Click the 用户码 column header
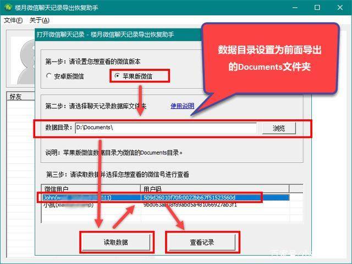This screenshot has height=264, width=352. pyautogui.click(x=215, y=189)
